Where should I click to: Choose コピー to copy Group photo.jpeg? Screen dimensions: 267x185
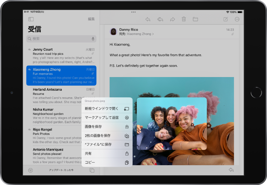(107, 162)
